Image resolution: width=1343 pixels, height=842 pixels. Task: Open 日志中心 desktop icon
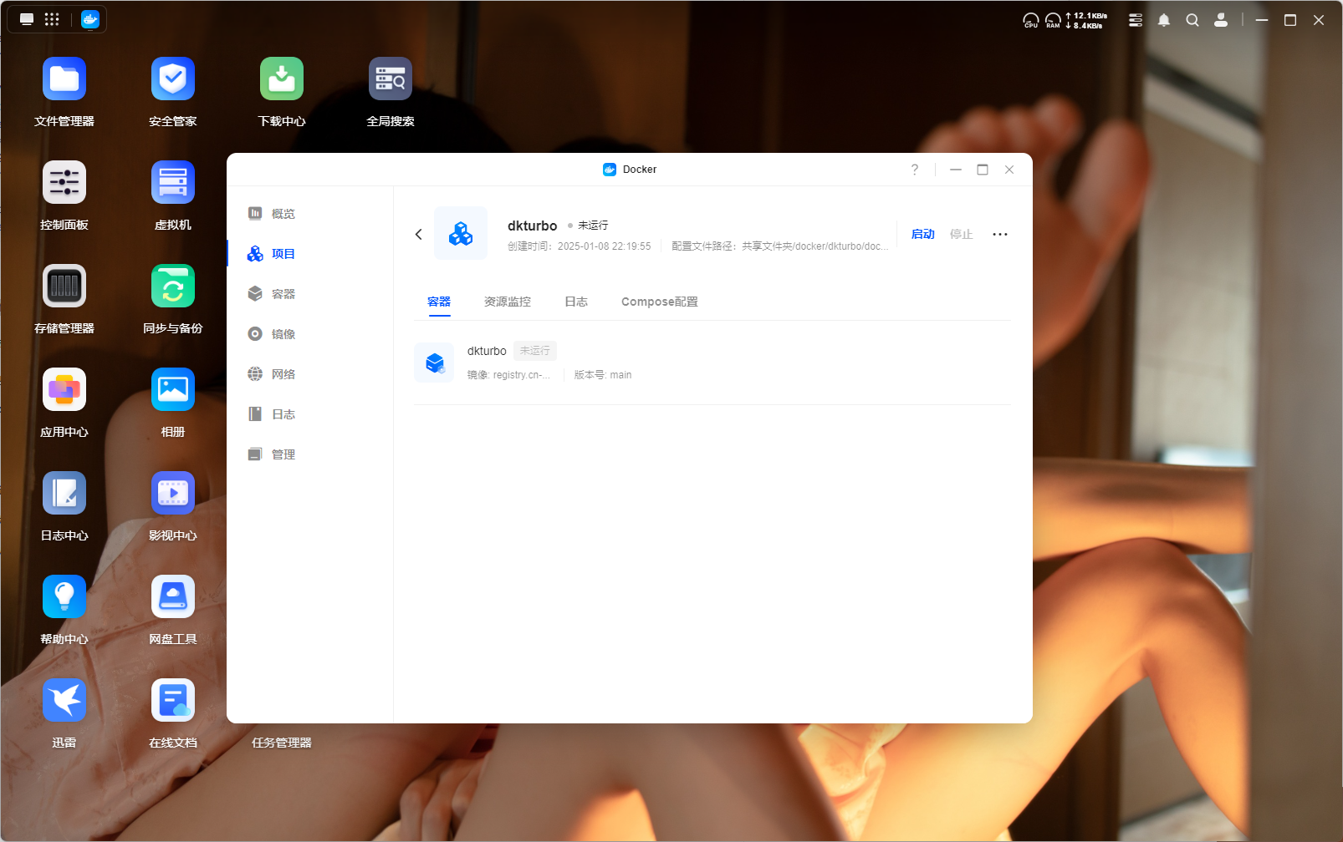pyautogui.click(x=64, y=494)
